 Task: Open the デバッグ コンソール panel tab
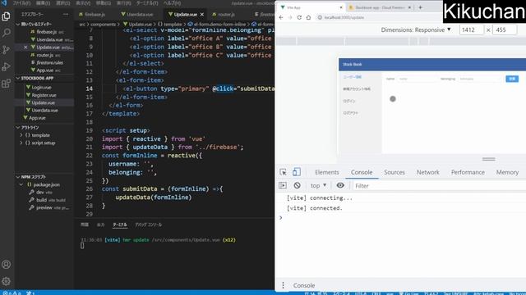coord(148,225)
